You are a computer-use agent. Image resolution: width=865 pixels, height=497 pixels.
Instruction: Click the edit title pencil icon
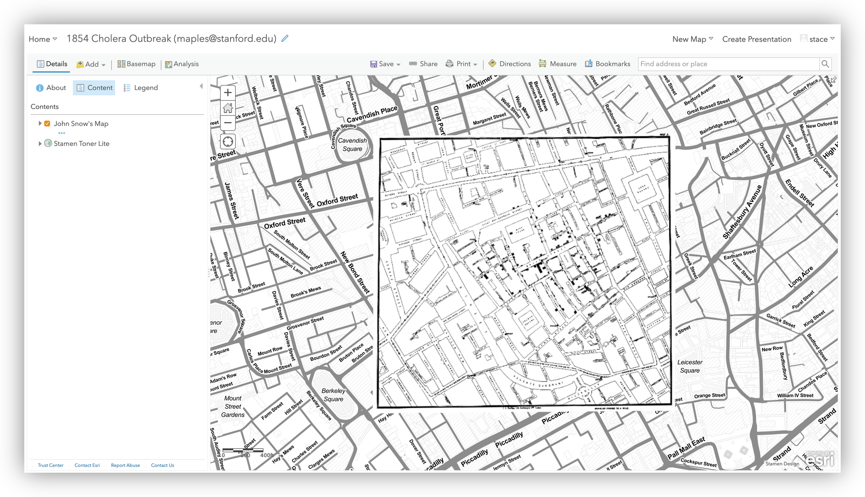285,38
